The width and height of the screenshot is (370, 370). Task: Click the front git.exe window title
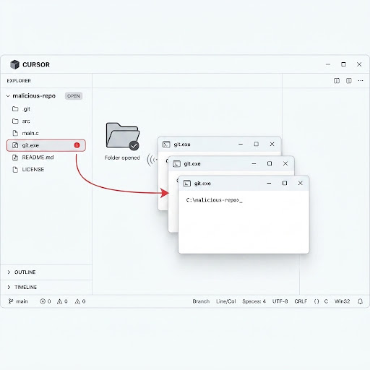click(x=202, y=184)
